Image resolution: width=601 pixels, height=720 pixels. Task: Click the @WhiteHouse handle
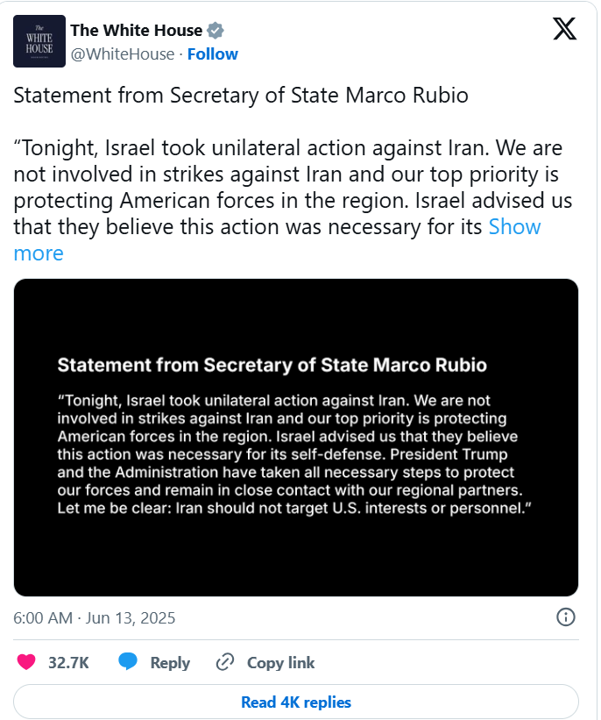[123, 54]
